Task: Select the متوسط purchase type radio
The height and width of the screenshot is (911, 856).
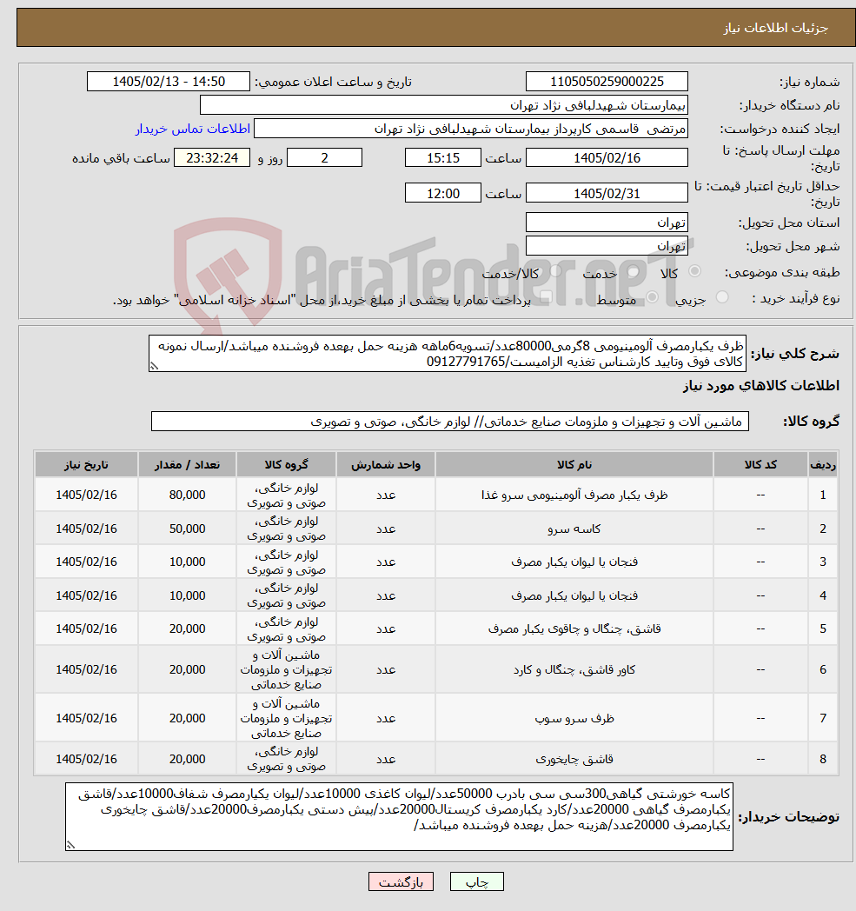Action: tap(652, 297)
